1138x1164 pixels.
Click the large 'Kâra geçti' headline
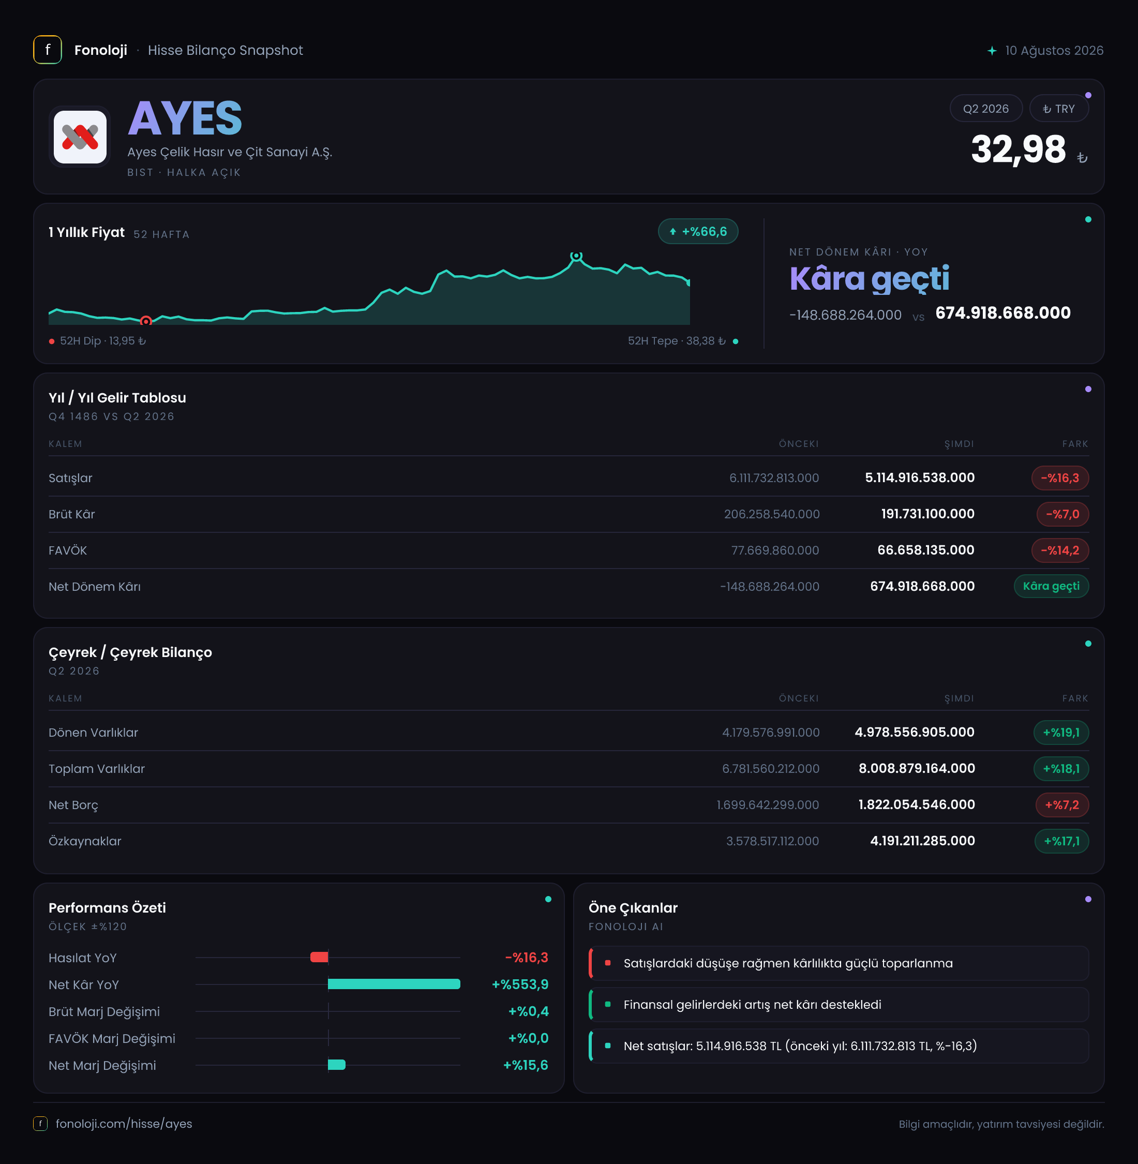[869, 279]
